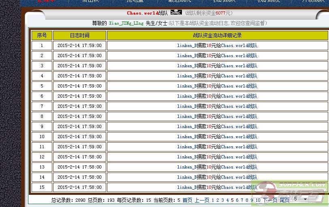
Task: Click the 战队资金流动详细记录 column header
Action: [217, 35]
